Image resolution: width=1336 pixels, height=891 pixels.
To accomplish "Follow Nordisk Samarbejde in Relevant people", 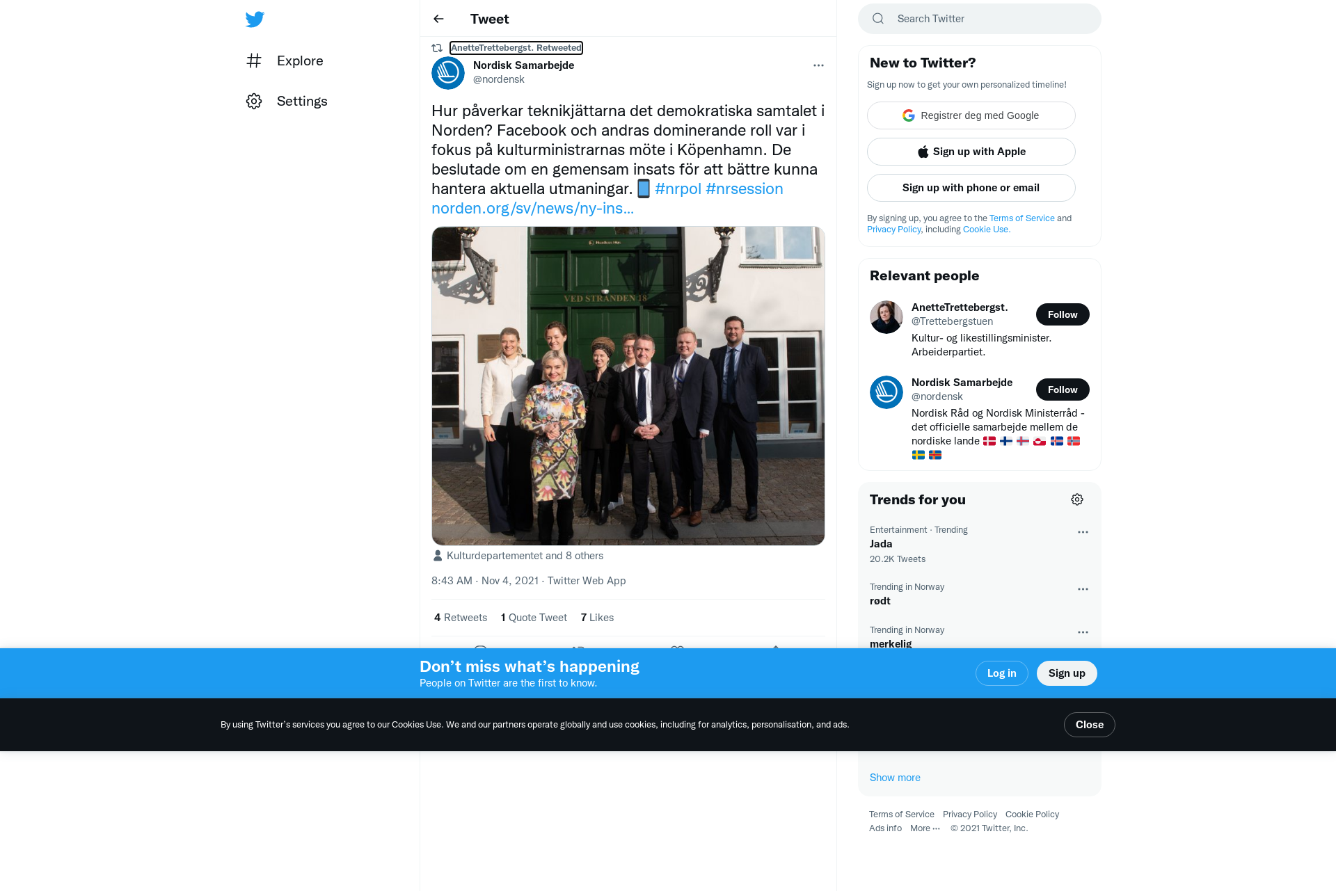I will click(x=1063, y=390).
